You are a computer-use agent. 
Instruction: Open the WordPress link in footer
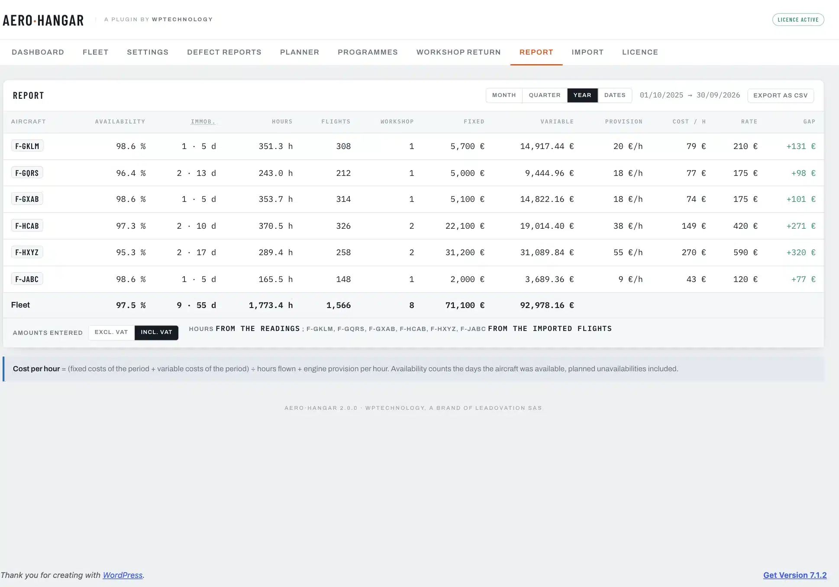[123, 575]
